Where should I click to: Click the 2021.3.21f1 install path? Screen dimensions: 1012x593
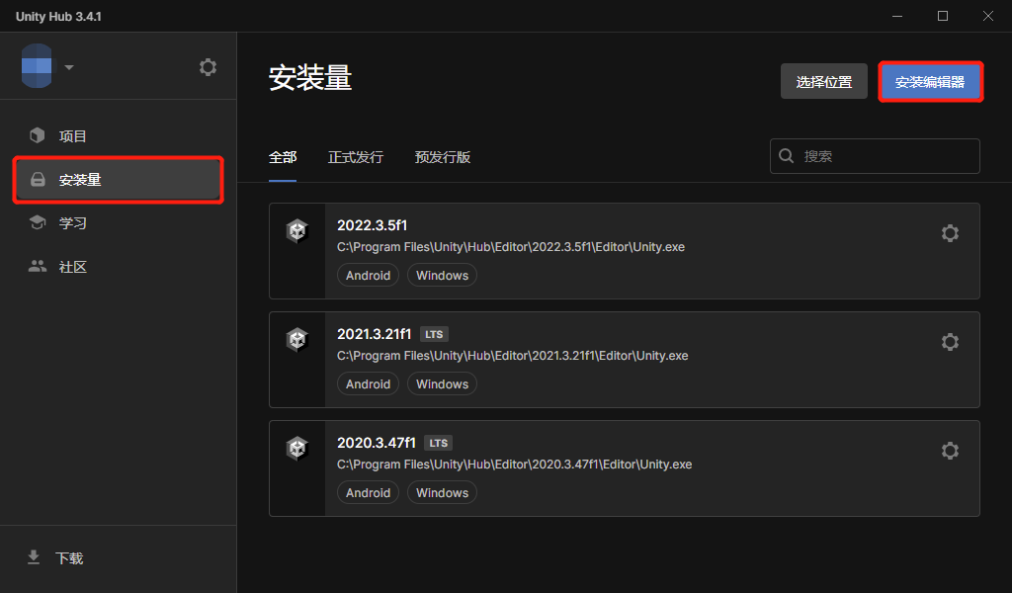[x=513, y=356]
